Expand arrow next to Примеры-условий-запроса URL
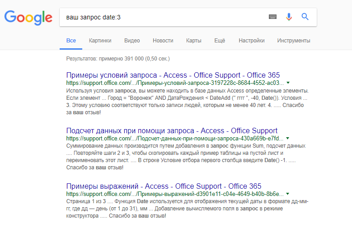This screenshot has height=228, width=352. click(x=288, y=83)
